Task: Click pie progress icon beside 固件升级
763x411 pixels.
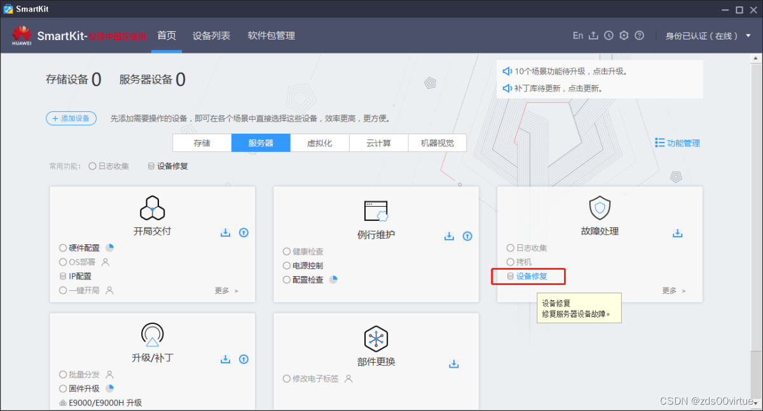Action: tap(109, 388)
